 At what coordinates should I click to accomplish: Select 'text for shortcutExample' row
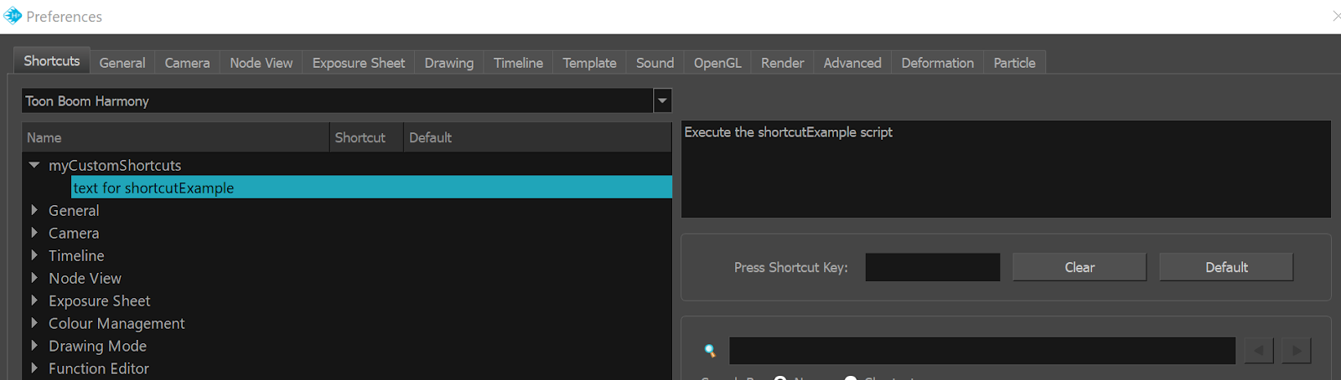(x=371, y=187)
